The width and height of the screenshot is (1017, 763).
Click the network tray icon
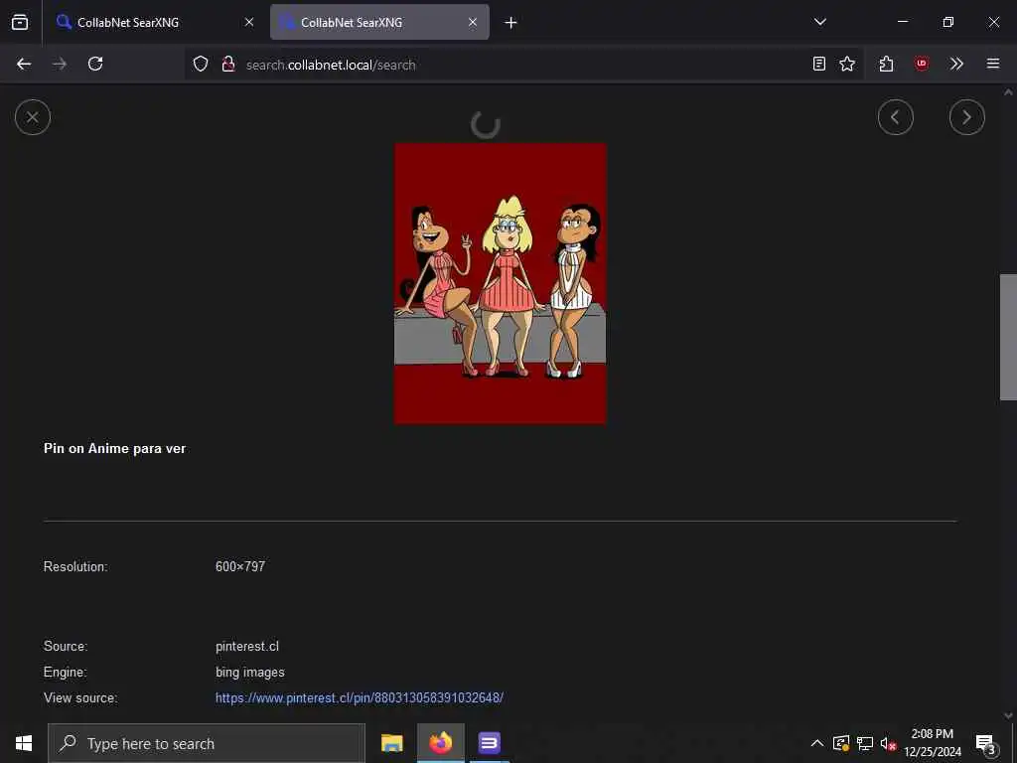point(865,743)
